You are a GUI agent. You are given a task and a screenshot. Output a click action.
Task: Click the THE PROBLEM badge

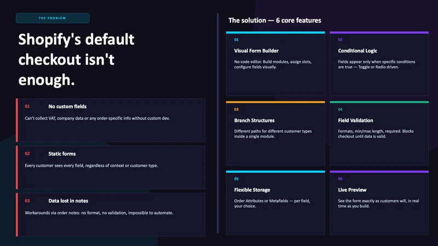tap(53, 18)
